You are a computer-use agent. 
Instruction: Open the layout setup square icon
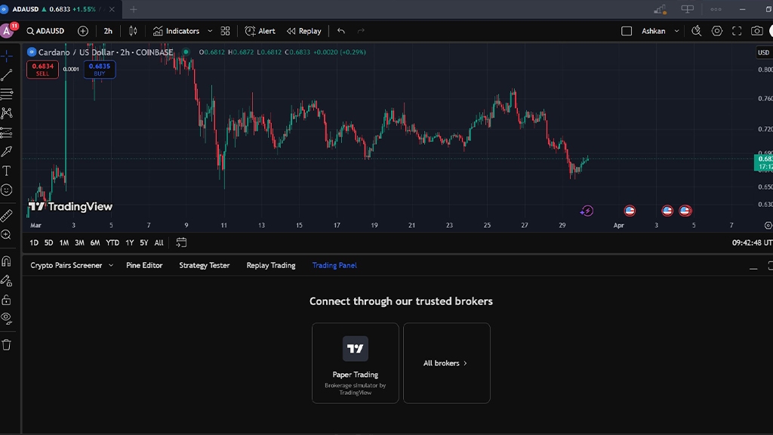(x=627, y=31)
